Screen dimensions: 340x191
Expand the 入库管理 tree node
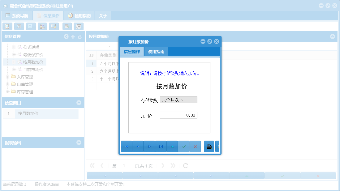[x=7, y=77]
